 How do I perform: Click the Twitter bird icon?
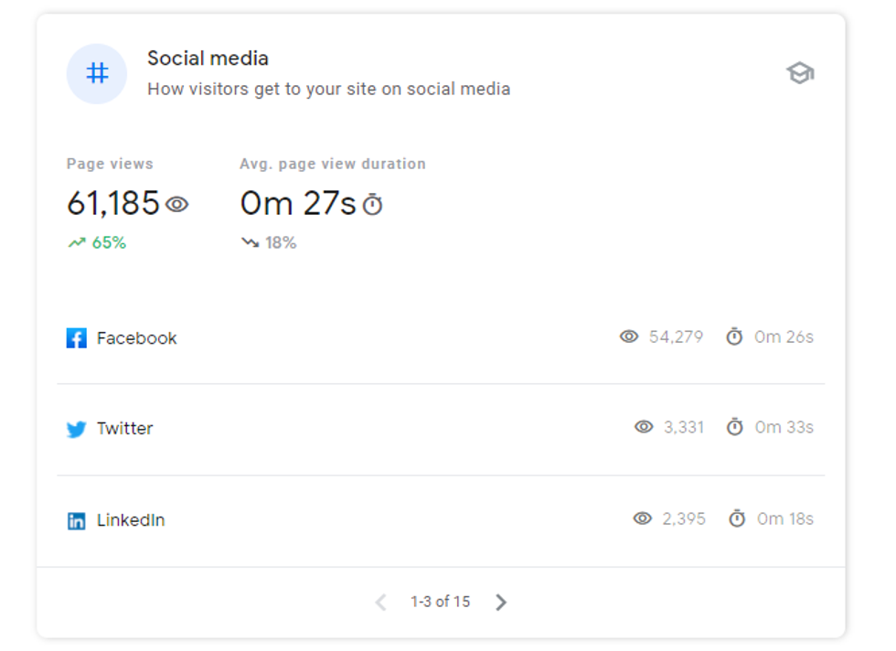(77, 429)
